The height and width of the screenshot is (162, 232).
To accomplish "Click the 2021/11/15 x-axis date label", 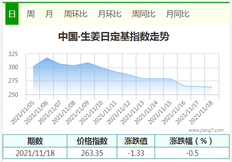I will coord(160,113).
